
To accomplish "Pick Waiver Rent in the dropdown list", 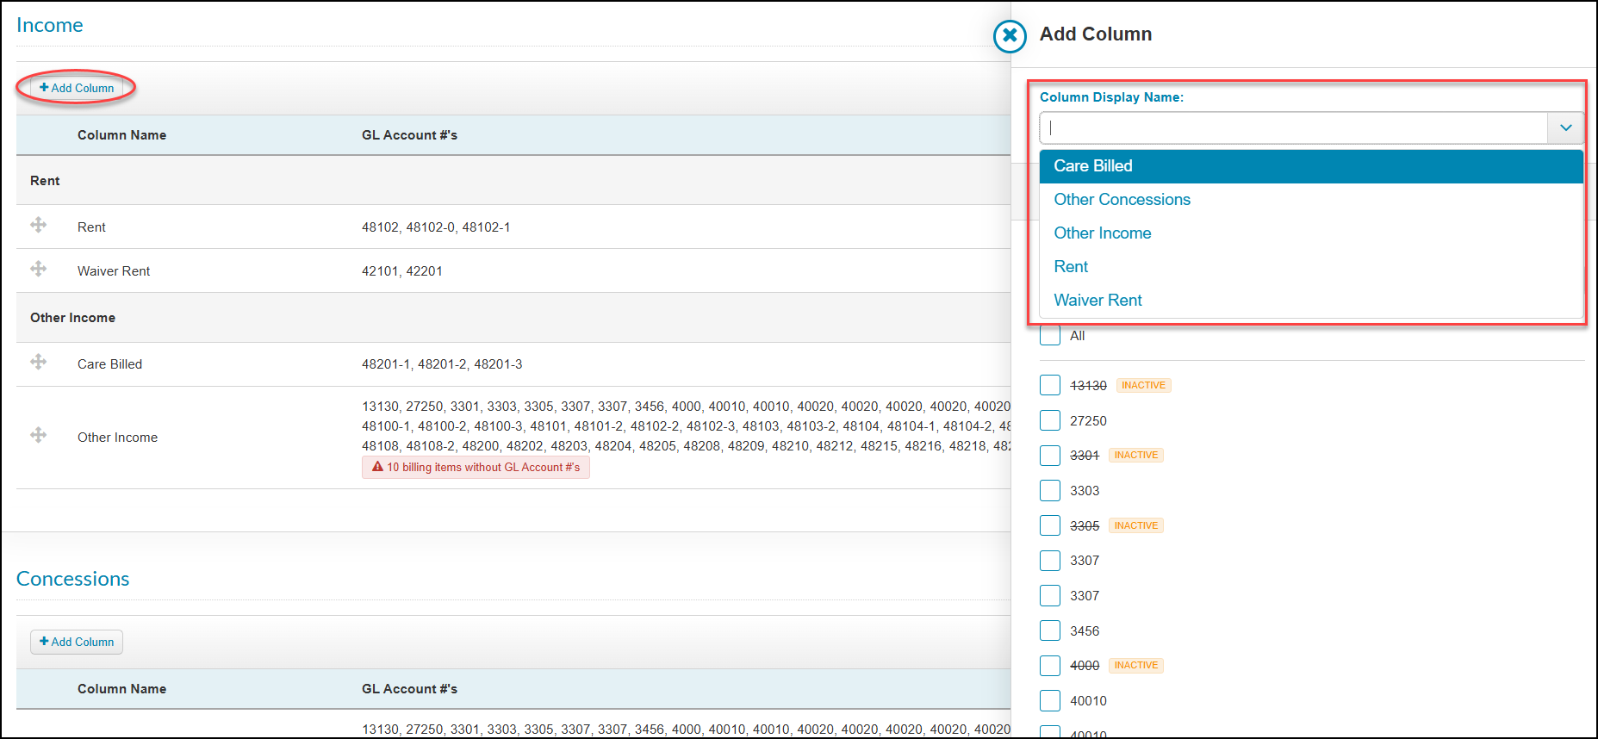I will click(1311, 301).
